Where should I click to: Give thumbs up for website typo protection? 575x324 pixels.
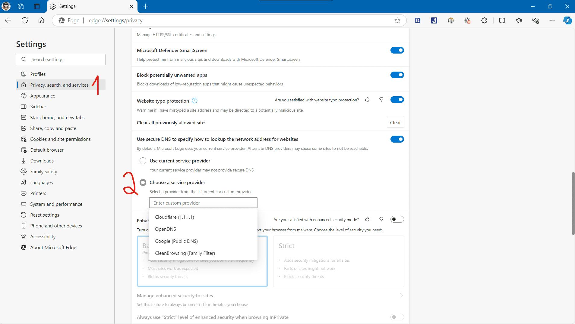pyautogui.click(x=367, y=100)
